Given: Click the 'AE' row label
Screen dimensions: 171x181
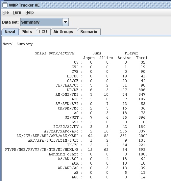Looking at the screenshot, I should pos(76,172).
